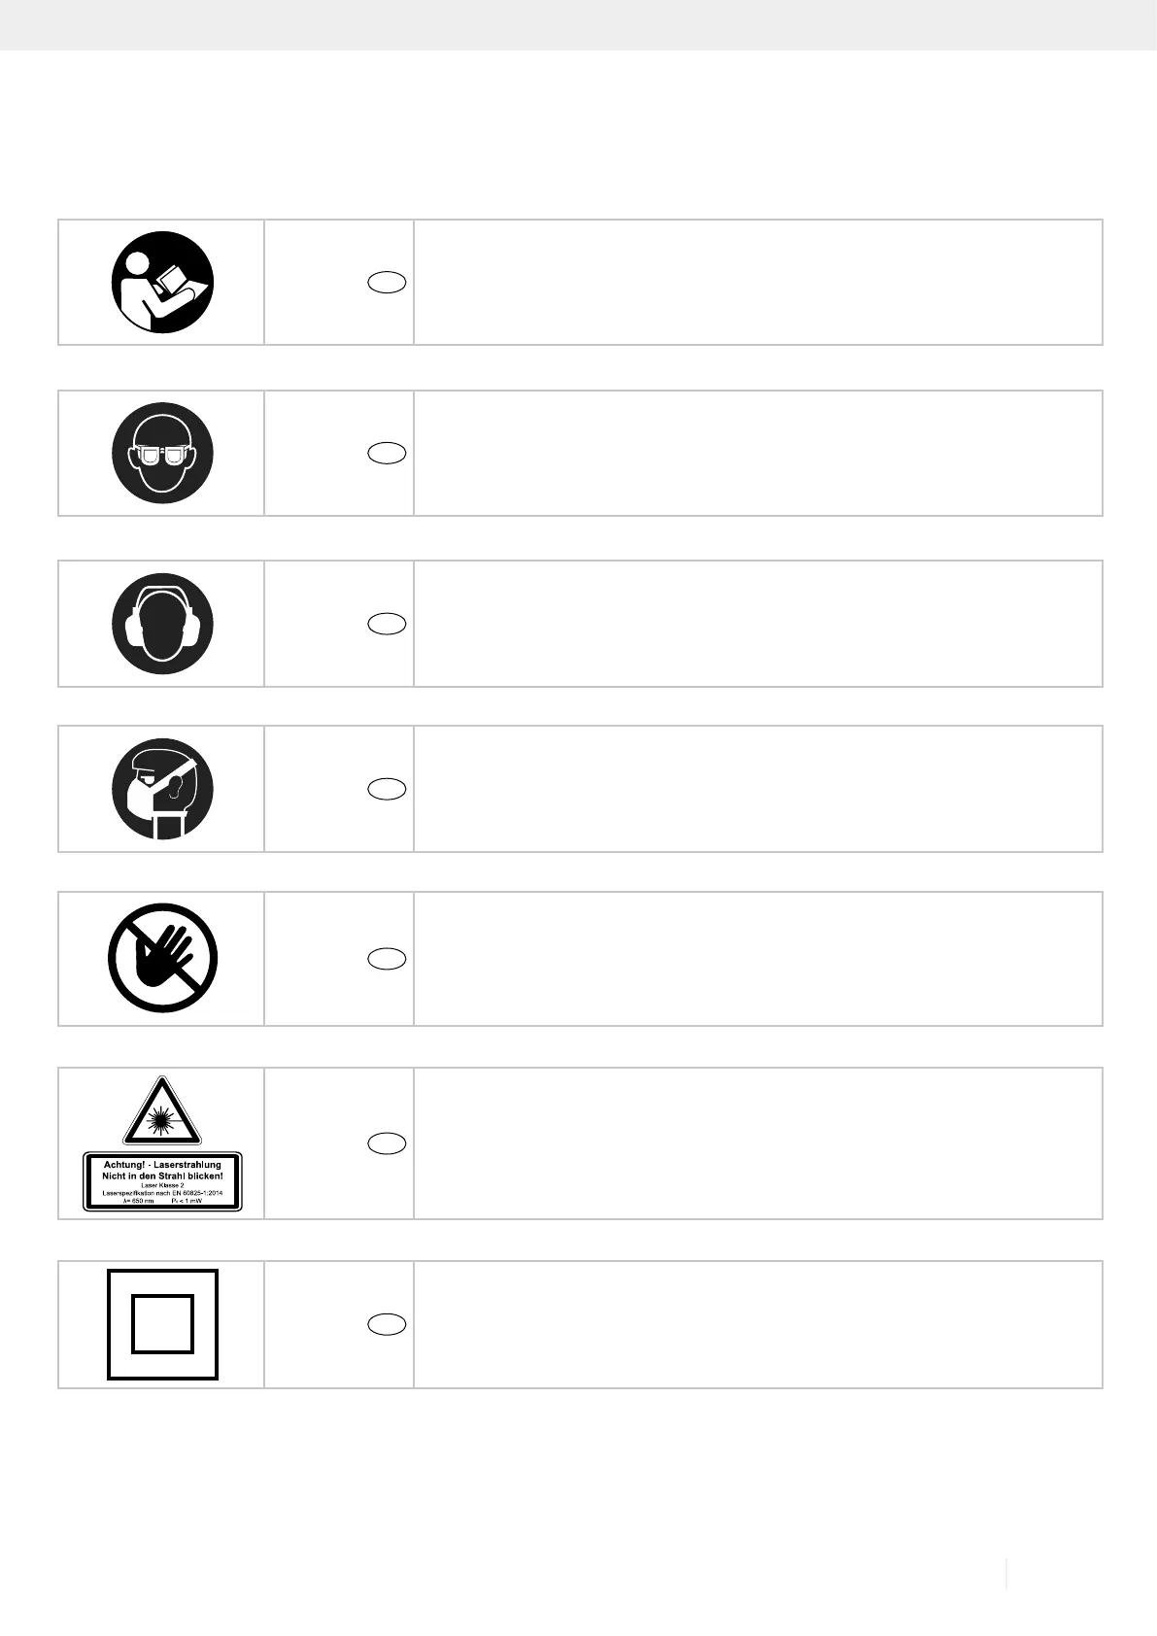The image size is (1157, 1636).
Task: Mark the oval beside the laser warning symbol
Action: tap(387, 1143)
